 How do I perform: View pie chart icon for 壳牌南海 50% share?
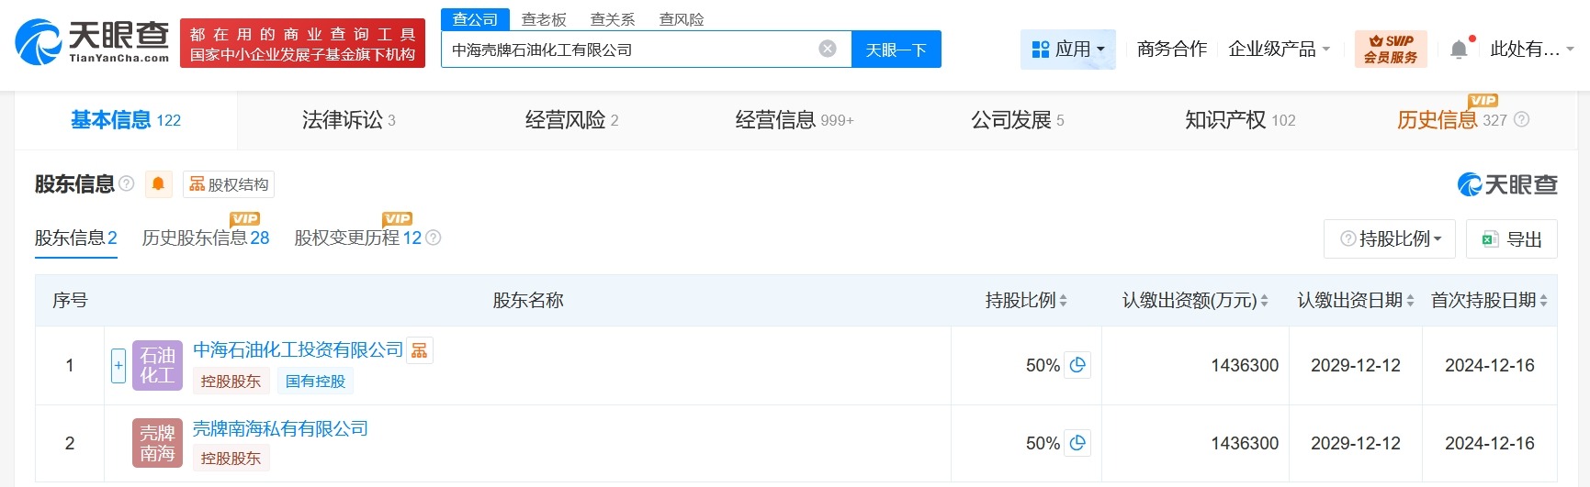pyautogui.click(x=1077, y=443)
